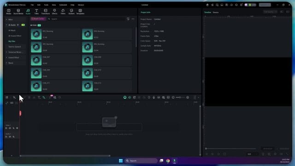Click the green circular timeline icon
Viewport: 295px width, 166px height.
125,97
